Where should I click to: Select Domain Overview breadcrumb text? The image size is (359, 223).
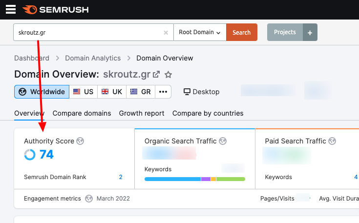click(165, 58)
